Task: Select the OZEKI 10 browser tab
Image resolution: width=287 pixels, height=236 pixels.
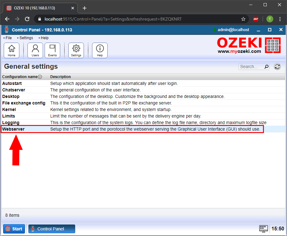Action: tap(40, 8)
